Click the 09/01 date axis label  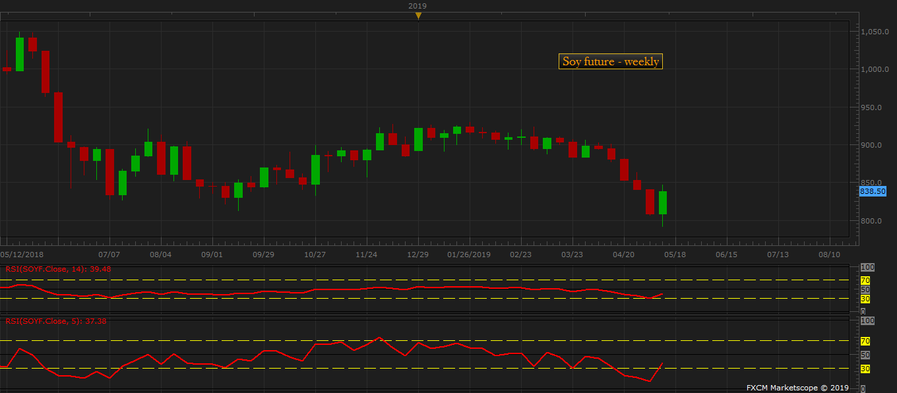click(212, 254)
